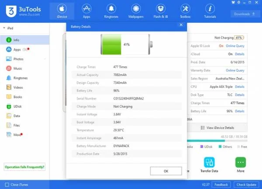The width and height of the screenshot is (262, 189).
Task: Select More in the sidebar
Action: pyautogui.click(x=25, y=135)
